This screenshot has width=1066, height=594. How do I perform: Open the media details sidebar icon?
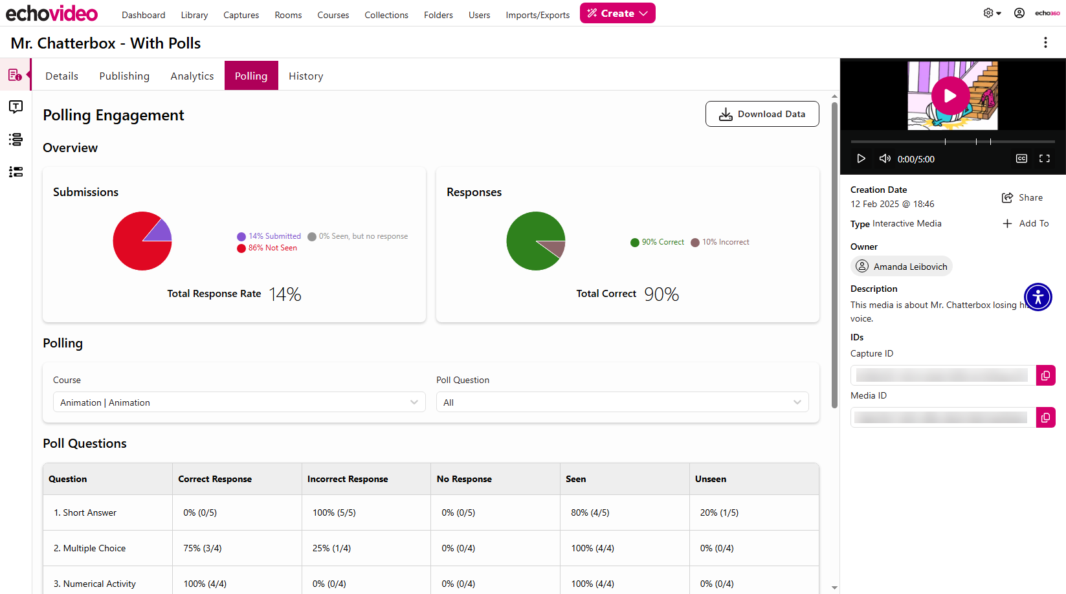click(16, 75)
